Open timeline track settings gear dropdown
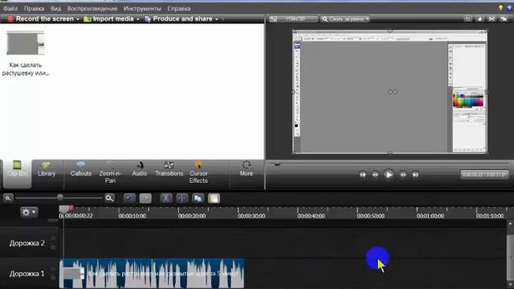The image size is (514, 289). (x=29, y=212)
